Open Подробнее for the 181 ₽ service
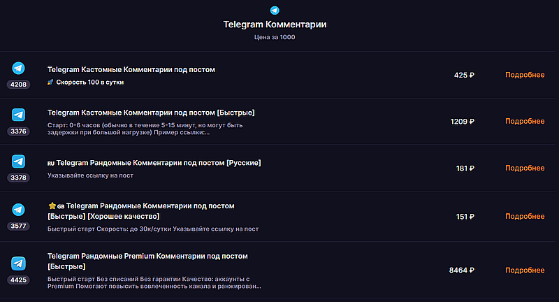 click(x=525, y=168)
